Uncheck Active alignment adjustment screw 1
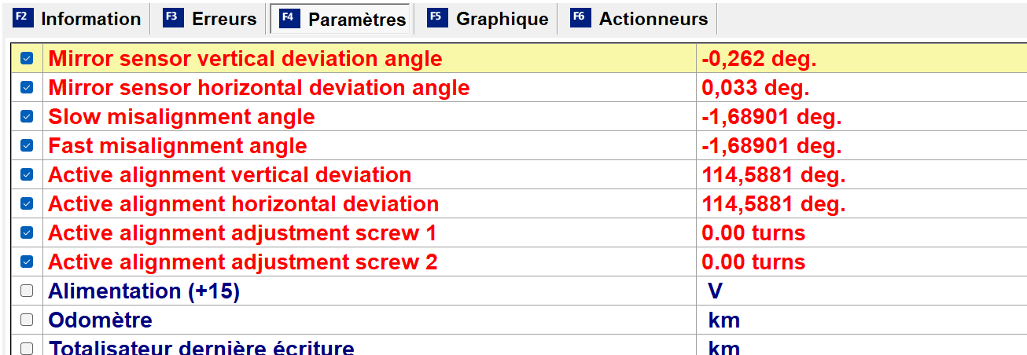 pyautogui.click(x=27, y=232)
